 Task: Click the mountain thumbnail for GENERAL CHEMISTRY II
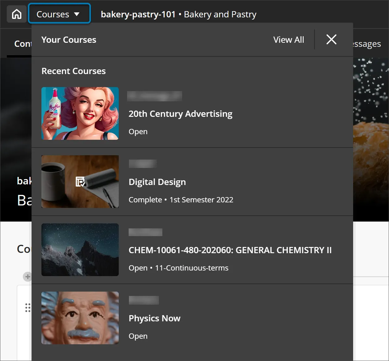pyautogui.click(x=80, y=250)
